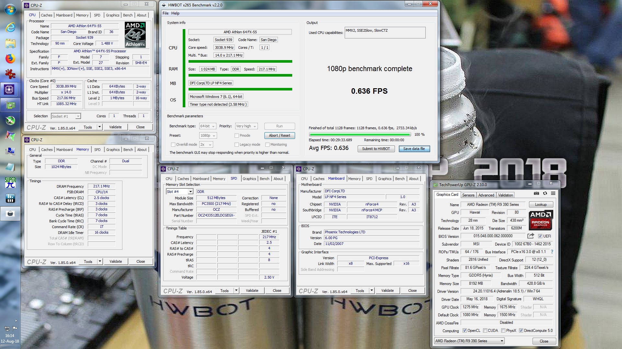Expand Tools arrow in top CPU-Z window
Screen dimensions: 622x349
pyautogui.click(x=100, y=127)
